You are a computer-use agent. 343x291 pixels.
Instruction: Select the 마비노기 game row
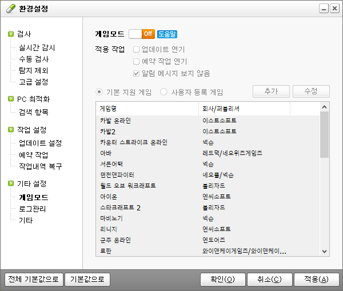click(x=208, y=218)
